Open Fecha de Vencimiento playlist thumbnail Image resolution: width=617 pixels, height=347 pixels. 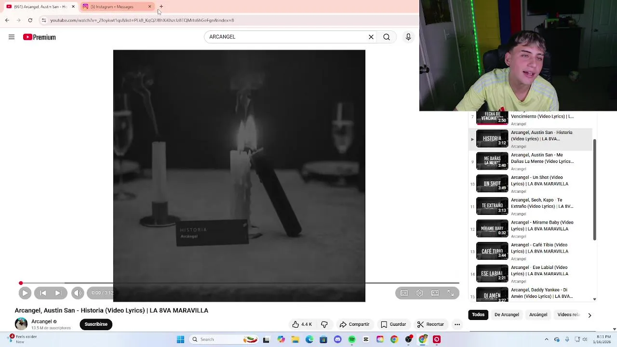pos(492,118)
